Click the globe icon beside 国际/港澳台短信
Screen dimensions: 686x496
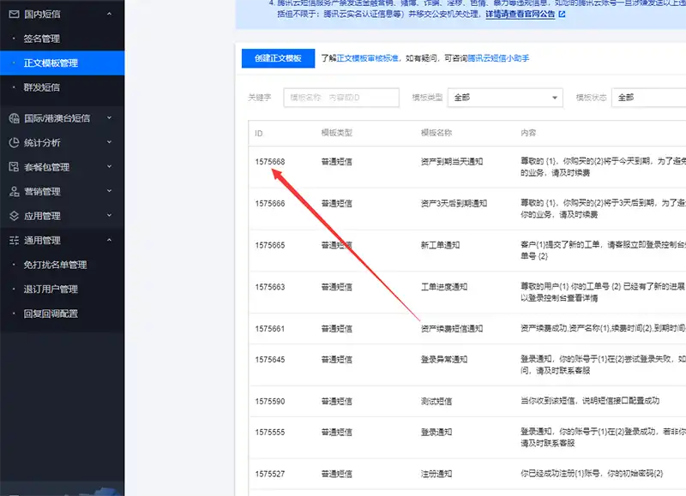13,118
